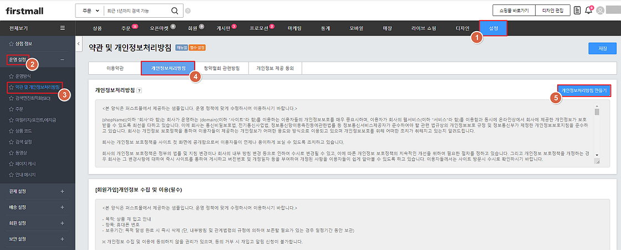Open 약관 및 개인정보처리방침 in sidebar
The height and width of the screenshot is (250, 621).
click(38, 87)
